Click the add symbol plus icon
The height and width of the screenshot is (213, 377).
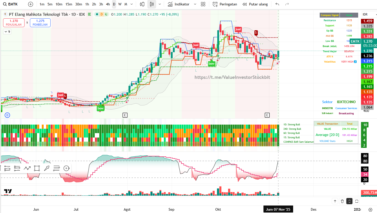coord(30,4)
